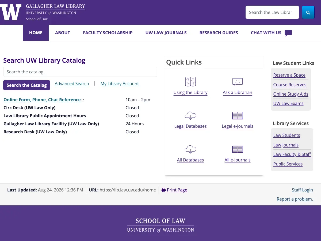Screen dimensions: 321x241
Task: Click the https://lib.law.uw.edu/home URL text
Action: point(128,190)
